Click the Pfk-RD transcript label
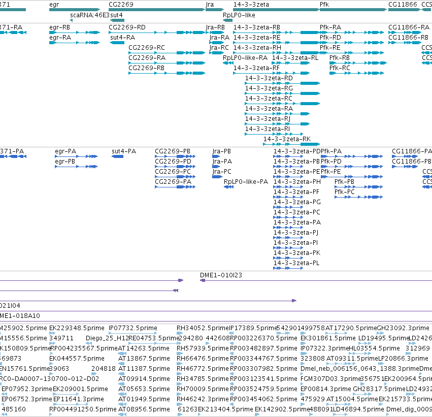The width and height of the screenshot is (432, 417). pyautogui.click(x=330, y=38)
